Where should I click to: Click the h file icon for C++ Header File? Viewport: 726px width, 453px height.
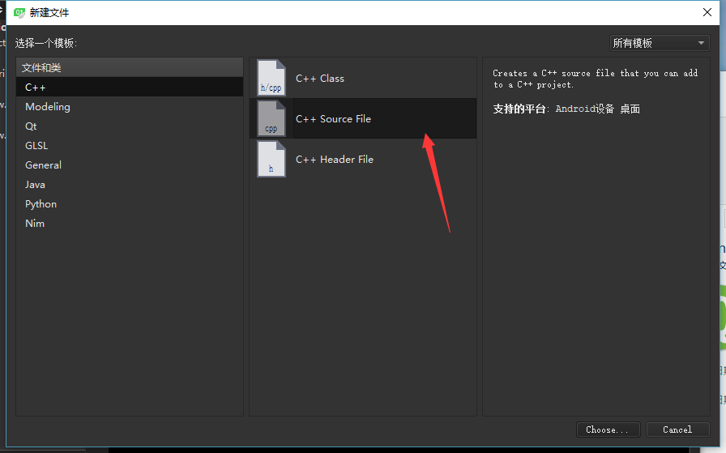pyautogui.click(x=271, y=159)
